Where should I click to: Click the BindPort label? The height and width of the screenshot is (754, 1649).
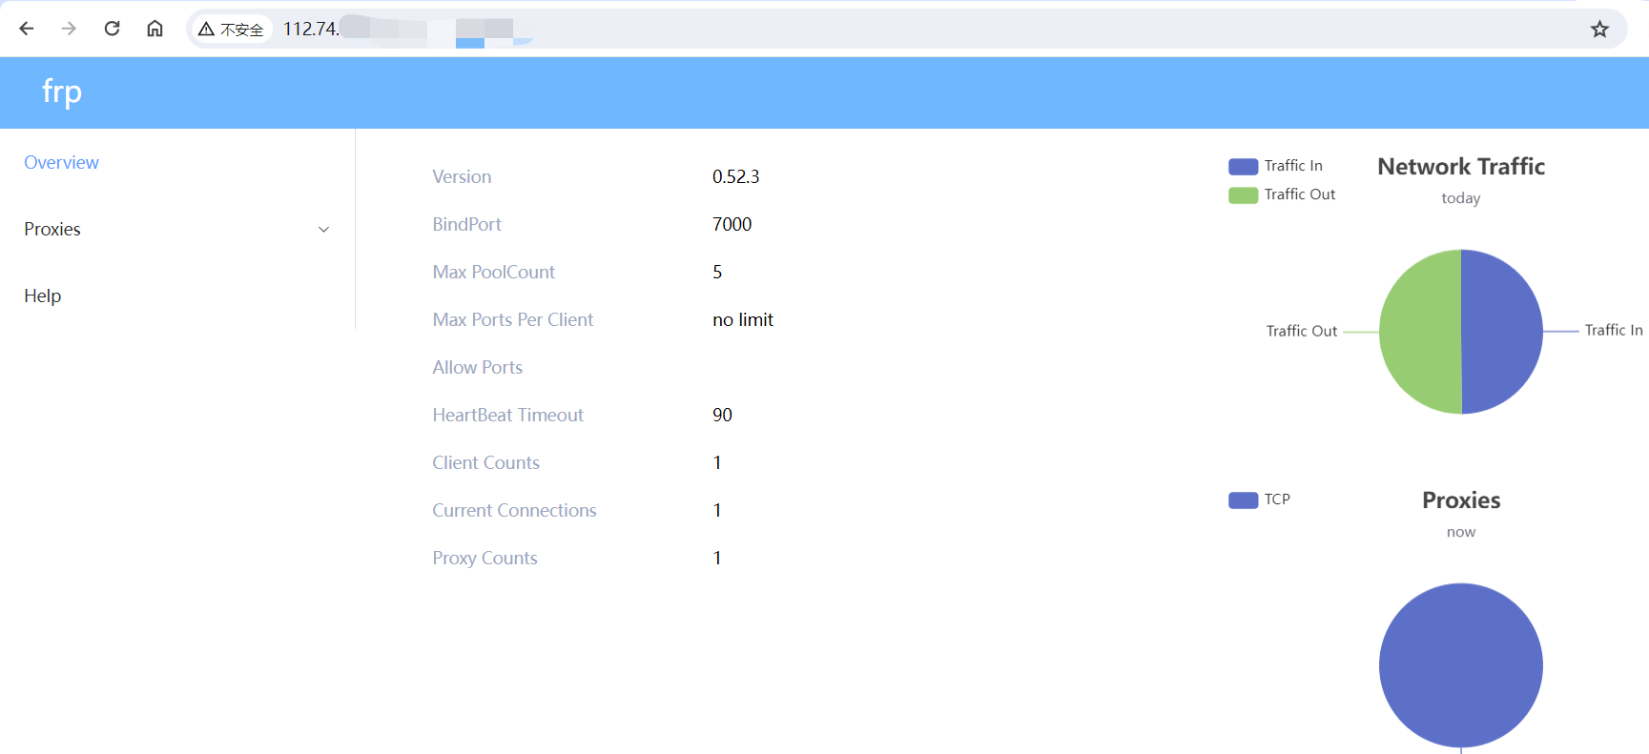(x=466, y=224)
